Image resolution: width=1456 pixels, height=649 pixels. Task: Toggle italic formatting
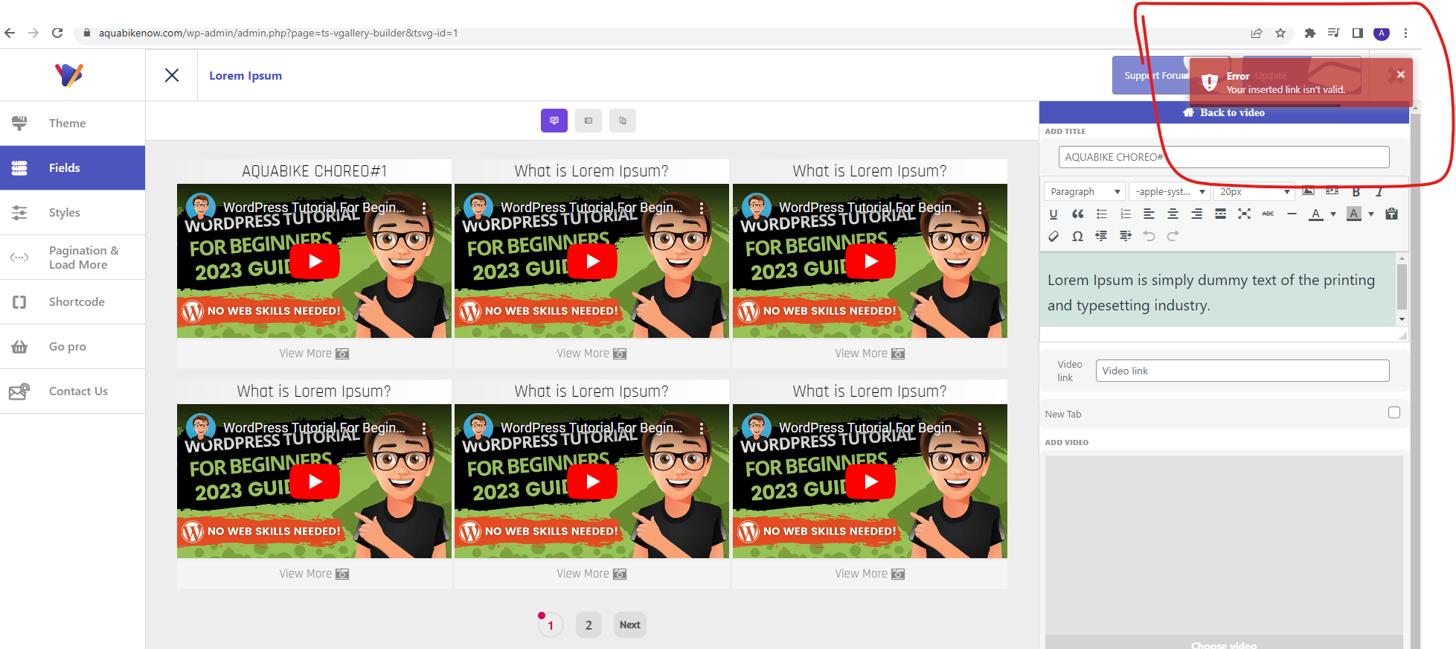click(1379, 191)
